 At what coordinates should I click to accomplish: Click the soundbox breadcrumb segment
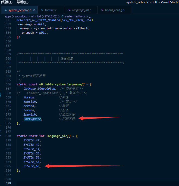pyautogui.click(x=21, y=17)
